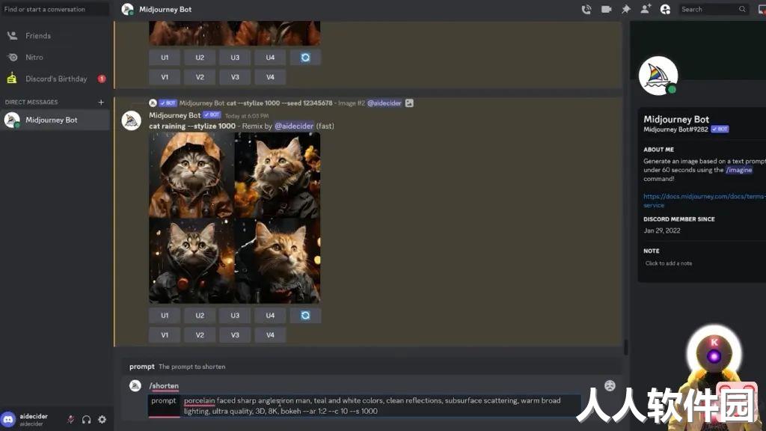766x431 pixels.
Task: Click U2 under the cat raining grid
Action: (200, 316)
